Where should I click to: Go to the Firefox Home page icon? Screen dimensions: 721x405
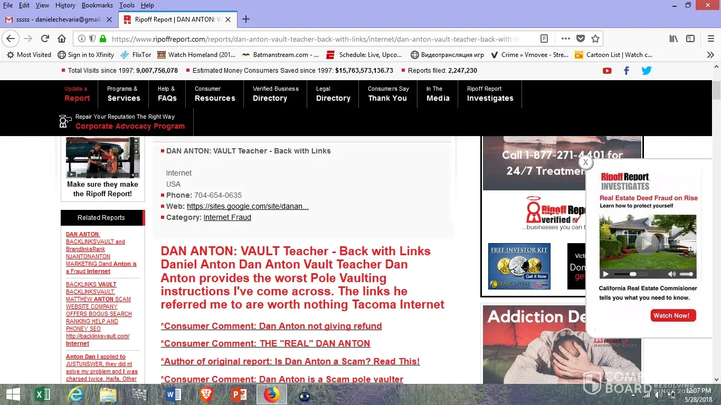[x=62, y=38]
